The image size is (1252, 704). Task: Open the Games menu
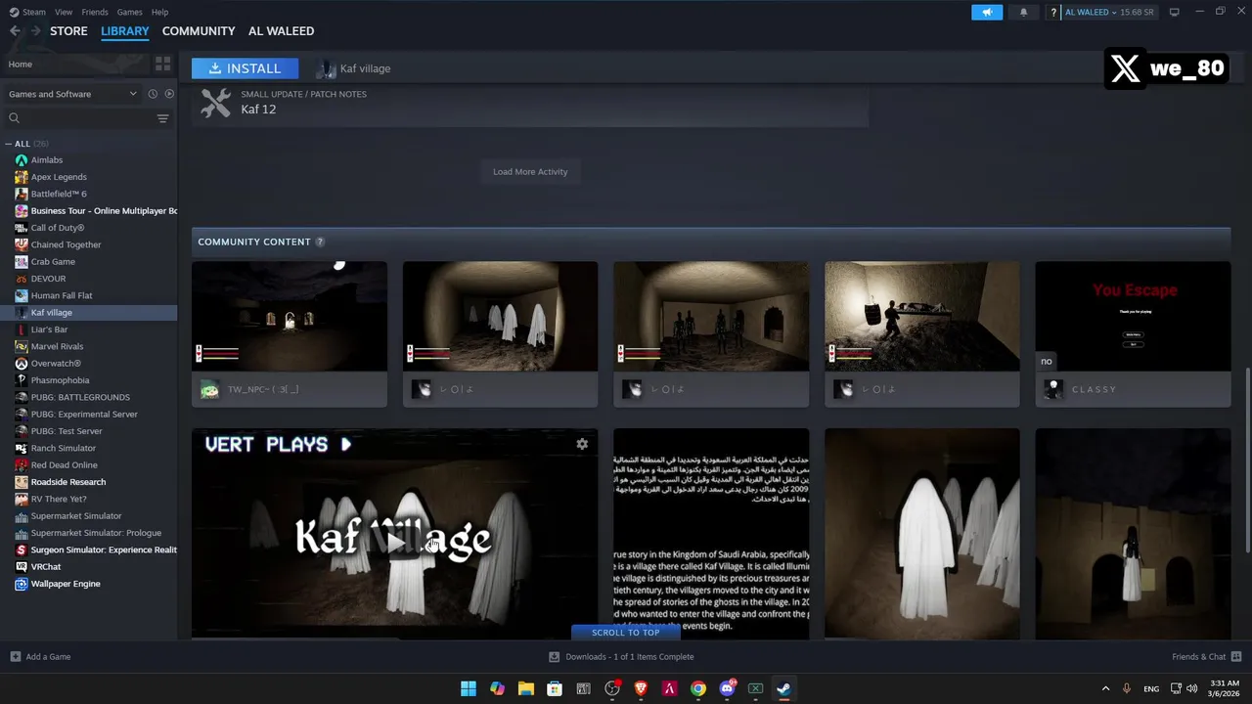coord(129,12)
